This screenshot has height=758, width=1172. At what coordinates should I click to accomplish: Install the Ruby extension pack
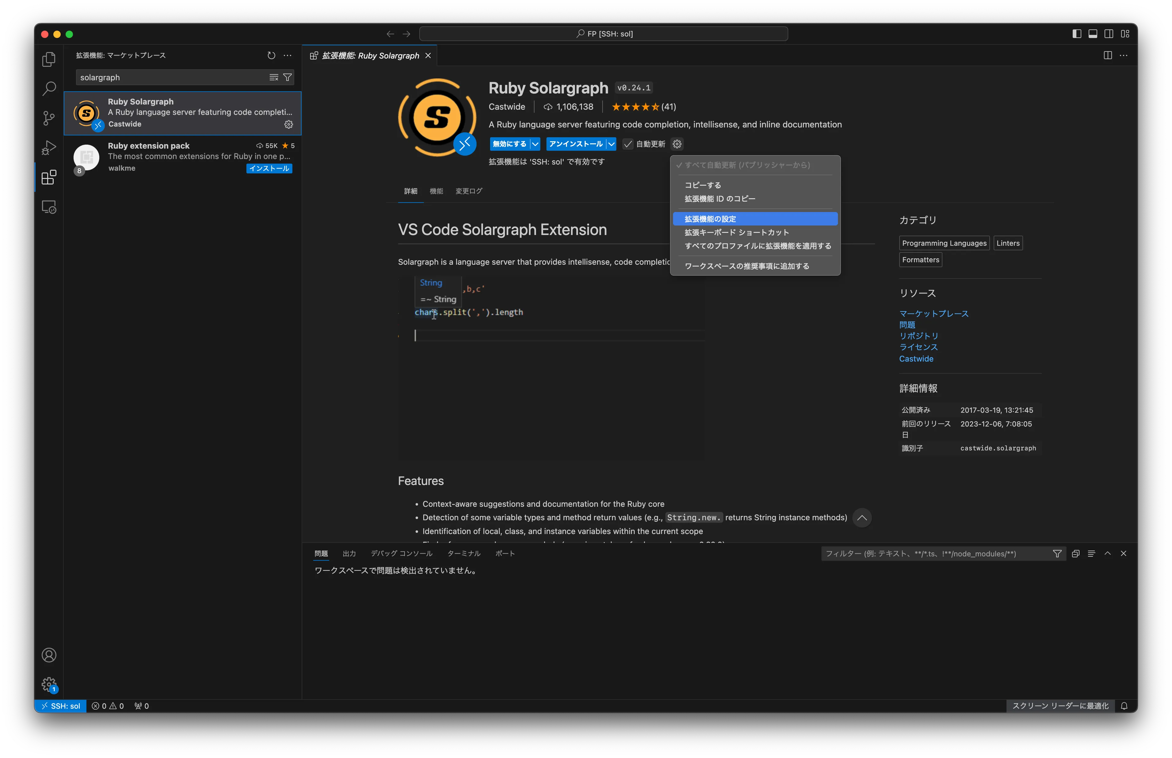point(269,168)
